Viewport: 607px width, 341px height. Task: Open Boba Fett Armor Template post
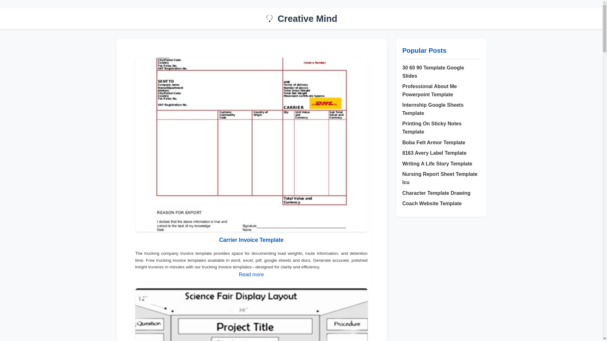(x=433, y=143)
